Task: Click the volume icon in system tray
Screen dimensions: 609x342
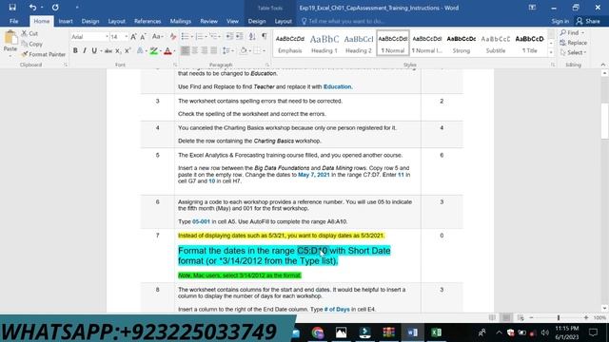Action: coord(544,332)
